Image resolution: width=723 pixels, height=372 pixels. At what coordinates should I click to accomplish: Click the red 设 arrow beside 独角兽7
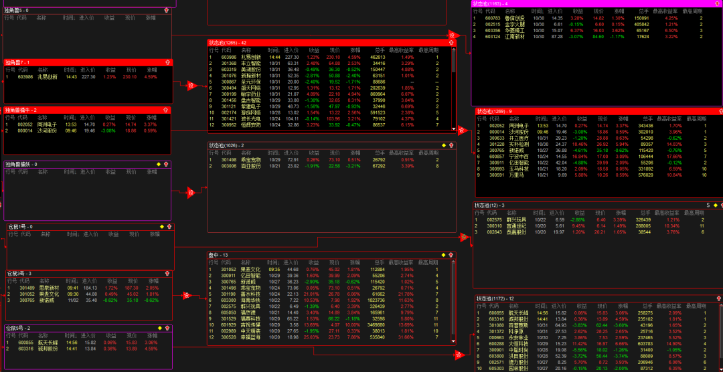click(x=190, y=86)
